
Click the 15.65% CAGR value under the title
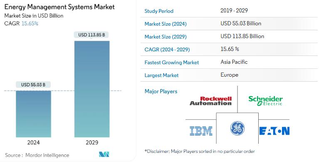(x=30, y=23)
